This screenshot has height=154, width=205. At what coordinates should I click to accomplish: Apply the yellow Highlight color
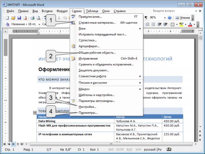181,24
